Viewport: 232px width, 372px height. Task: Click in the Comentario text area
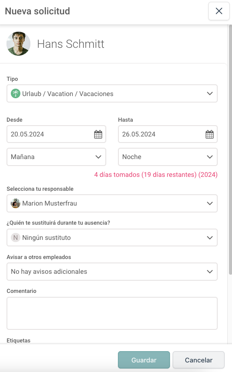coord(112,313)
